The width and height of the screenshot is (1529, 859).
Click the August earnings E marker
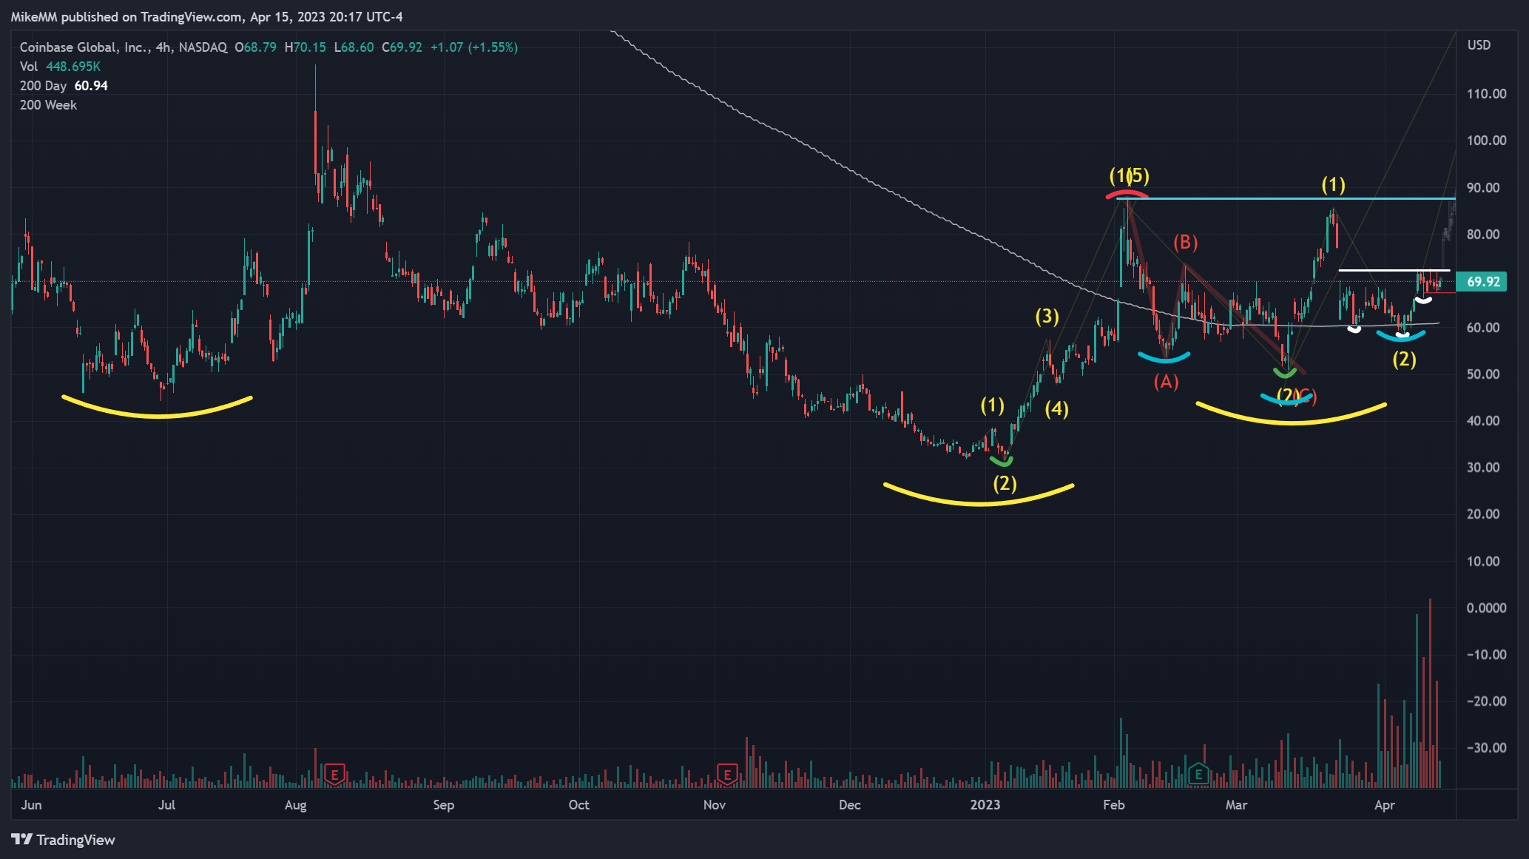click(x=334, y=775)
